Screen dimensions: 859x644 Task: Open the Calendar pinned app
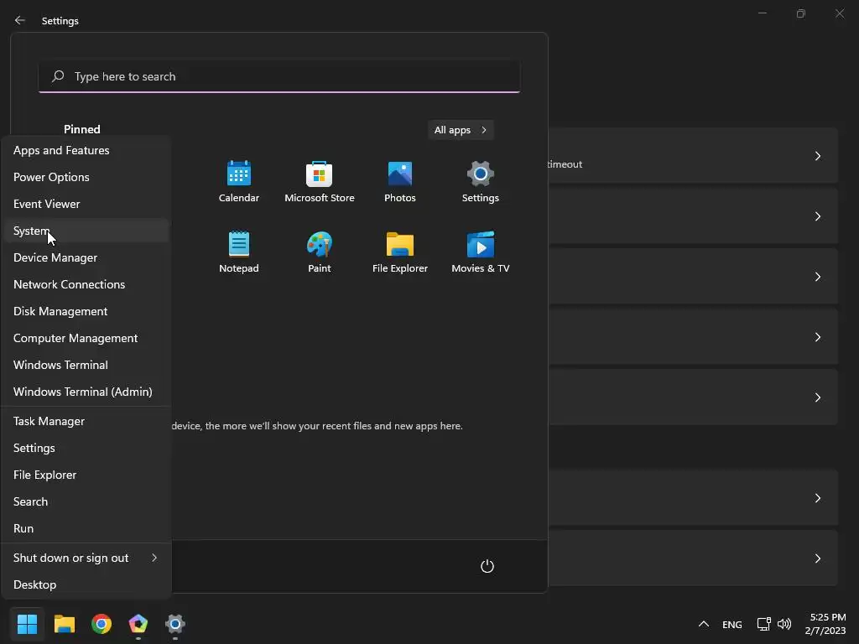(239, 182)
